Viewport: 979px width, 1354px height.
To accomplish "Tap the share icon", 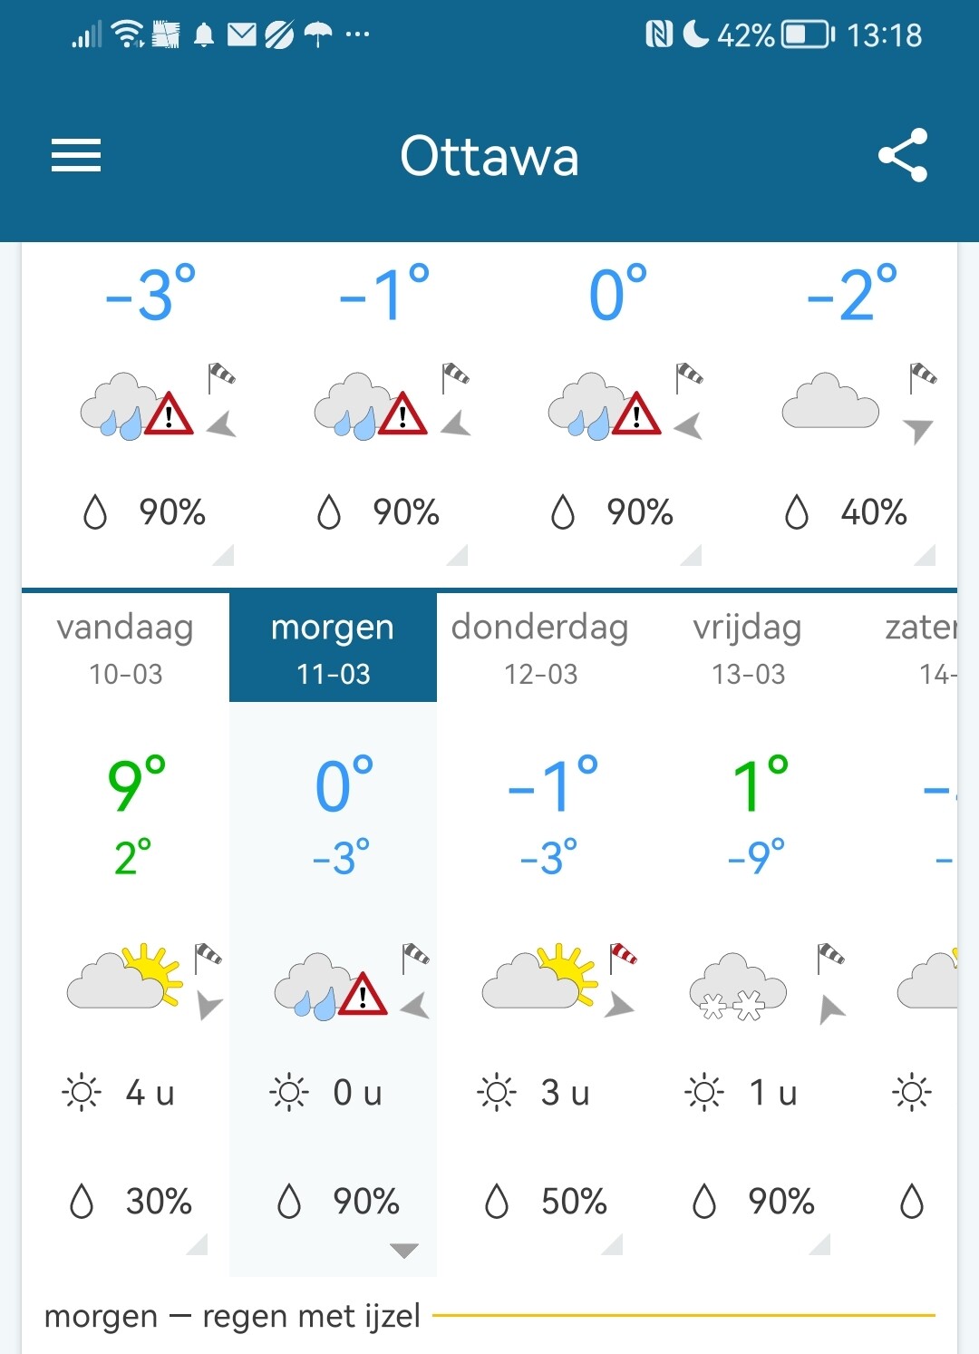I will [903, 155].
